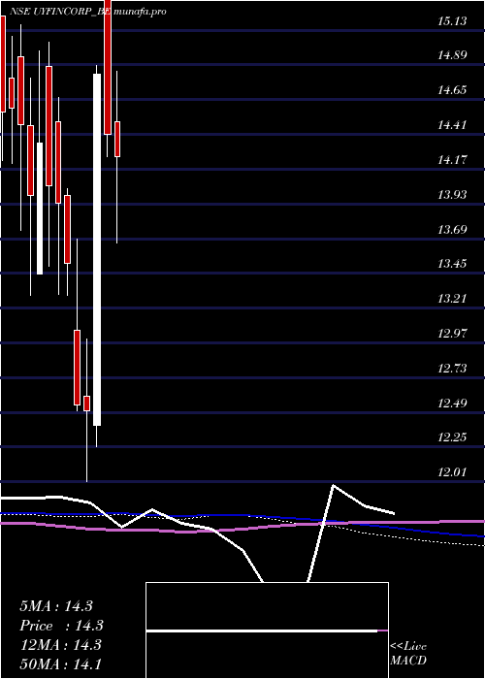485x679 pixels.
Task: Click the 50MA : 14.1 readout
Action: pyautogui.click(x=60, y=663)
